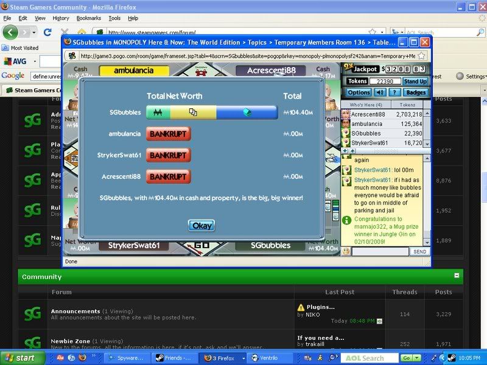Viewport: 487px width, 365px height.
Task: Switch to the Friends Steam taskbar window
Action: (x=173, y=358)
